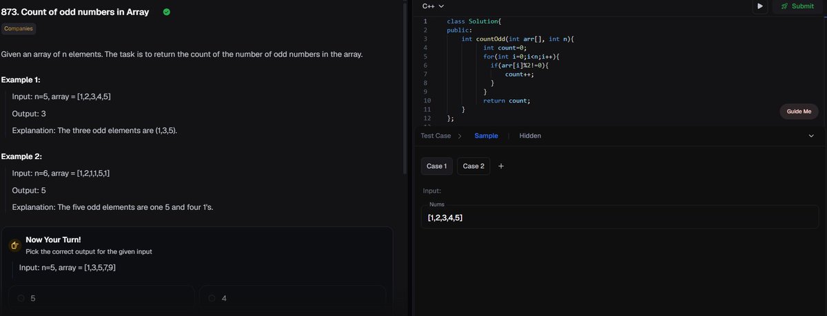Click code line 'return count;'

pyautogui.click(x=507, y=101)
